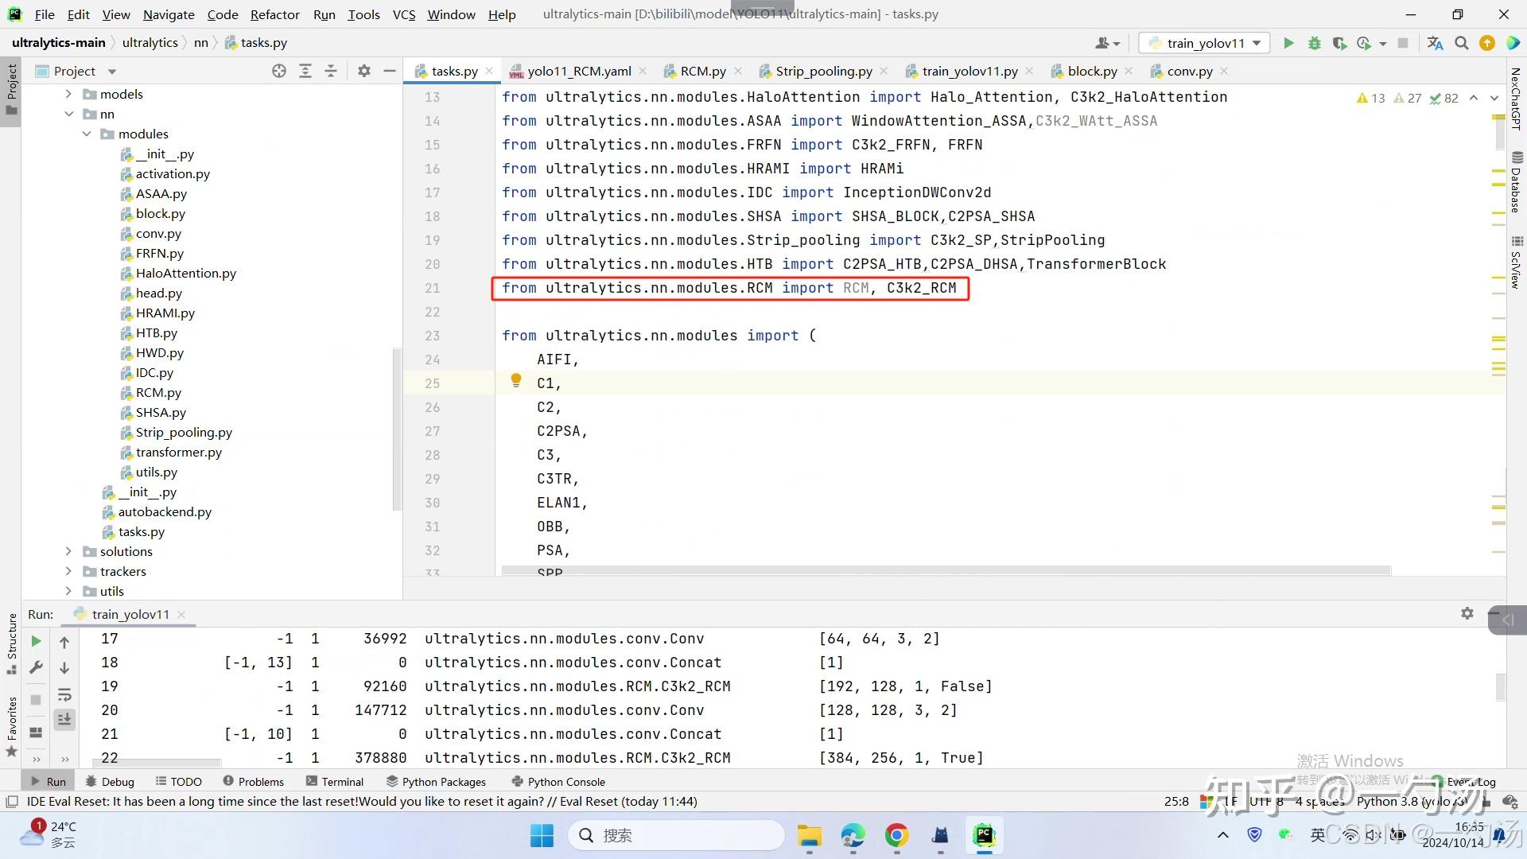
Task: Open the Terminal tool window
Action: [x=334, y=782]
